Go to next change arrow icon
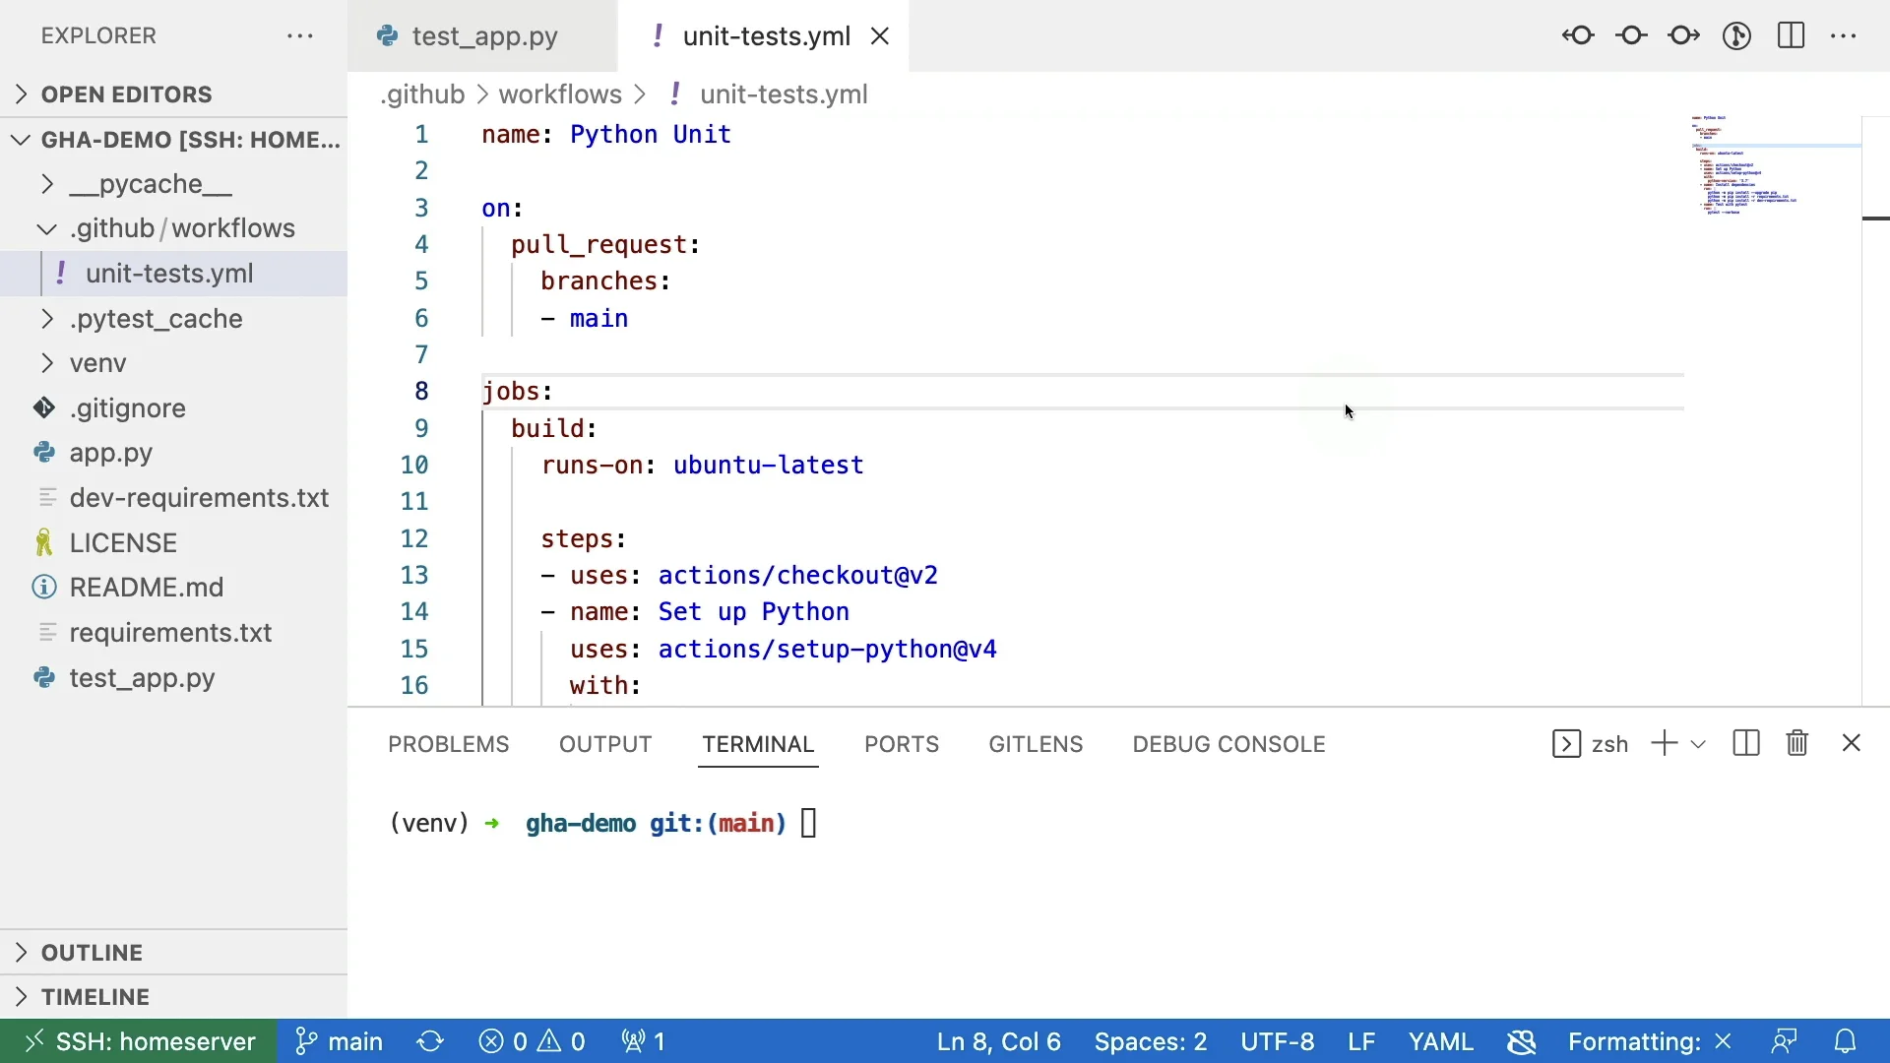 pos(1684,36)
